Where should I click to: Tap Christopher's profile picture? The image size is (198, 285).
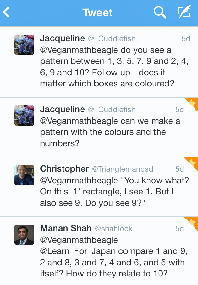[x=24, y=175]
